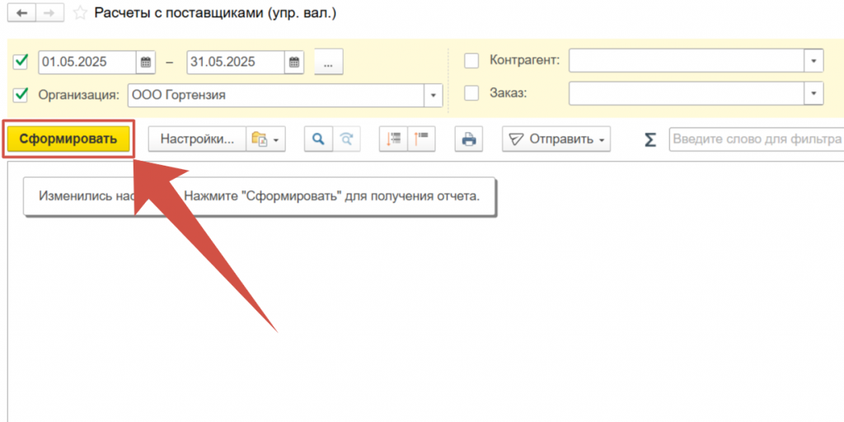Enable the Заказ filter checkbox
This screenshot has height=422, width=844.
click(x=471, y=93)
